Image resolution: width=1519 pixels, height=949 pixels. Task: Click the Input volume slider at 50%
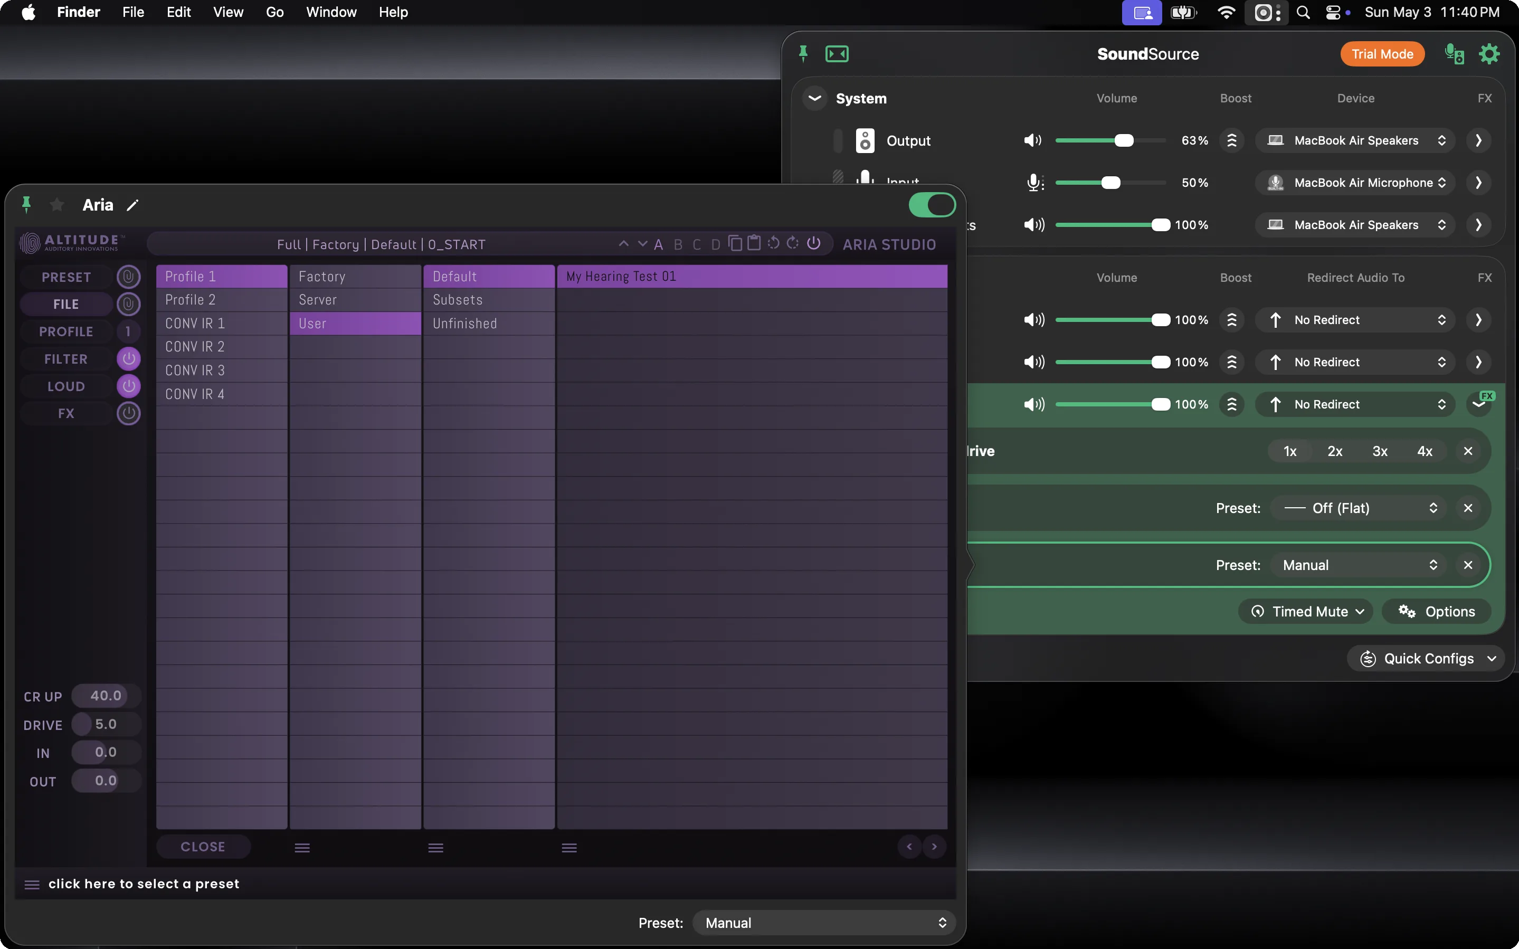(x=1110, y=183)
